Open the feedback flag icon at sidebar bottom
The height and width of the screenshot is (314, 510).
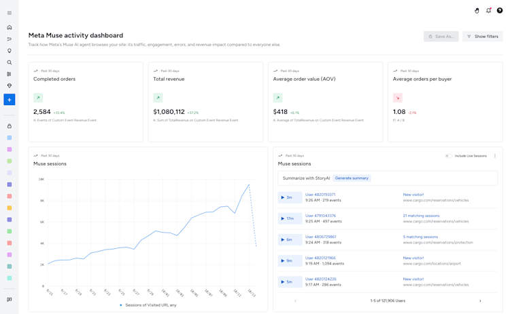point(10,299)
